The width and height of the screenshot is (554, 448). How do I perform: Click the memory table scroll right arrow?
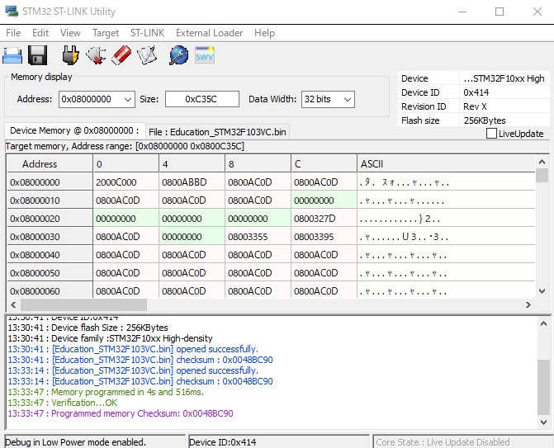coord(528,304)
